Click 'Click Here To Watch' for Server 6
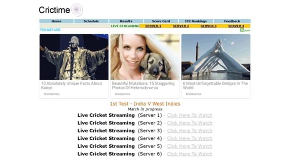This screenshot has height=161, width=290. click(x=190, y=154)
